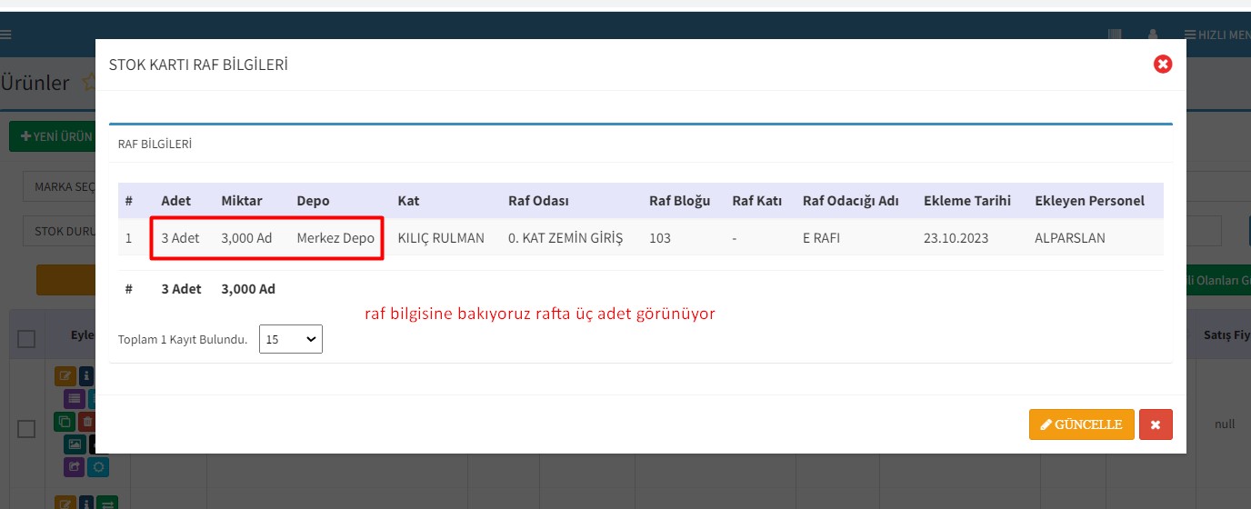Open the teal image icon in product row
Image resolution: width=1251 pixels, height=509 pixels.
point(75,444)
